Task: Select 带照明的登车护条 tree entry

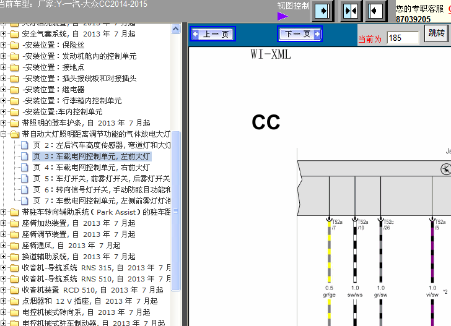Action: pyautogui.click(x=86, y=123)
